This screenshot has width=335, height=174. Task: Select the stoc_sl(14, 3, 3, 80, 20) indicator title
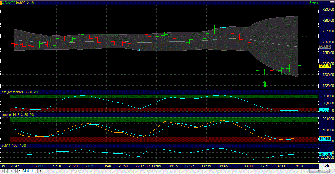point(17,114)
